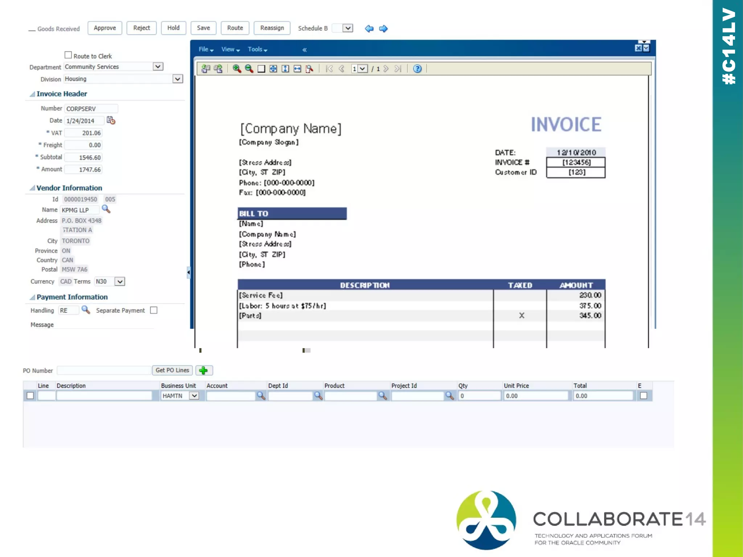743x557 pixels.
Task: Click the calendar icon beside invoice Date
Action: (x=111, y=120)
